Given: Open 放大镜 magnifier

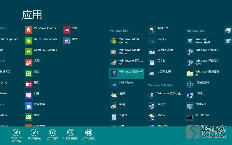Looking at the screenshot, I should pyautogui.click(x=157, y=106).
